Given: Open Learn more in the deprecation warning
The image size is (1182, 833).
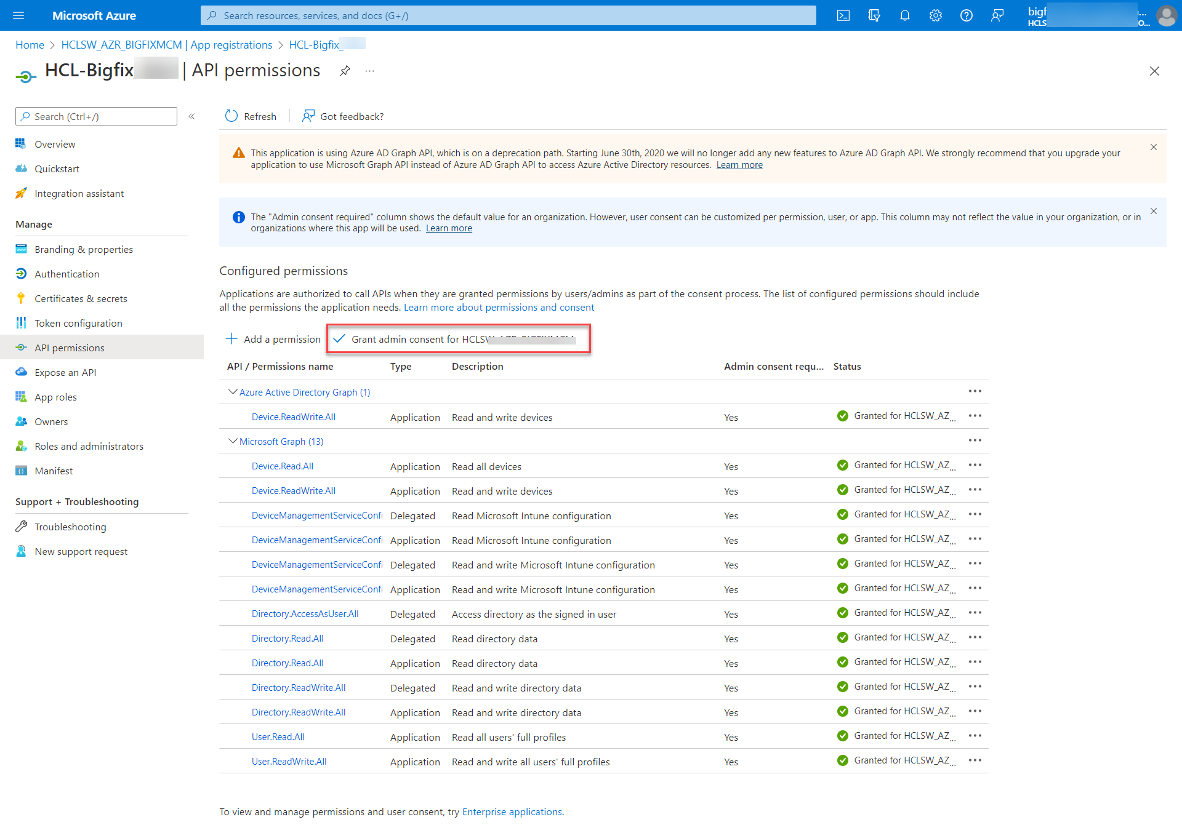Looking at the screenshot, I should tap(739, 165).
